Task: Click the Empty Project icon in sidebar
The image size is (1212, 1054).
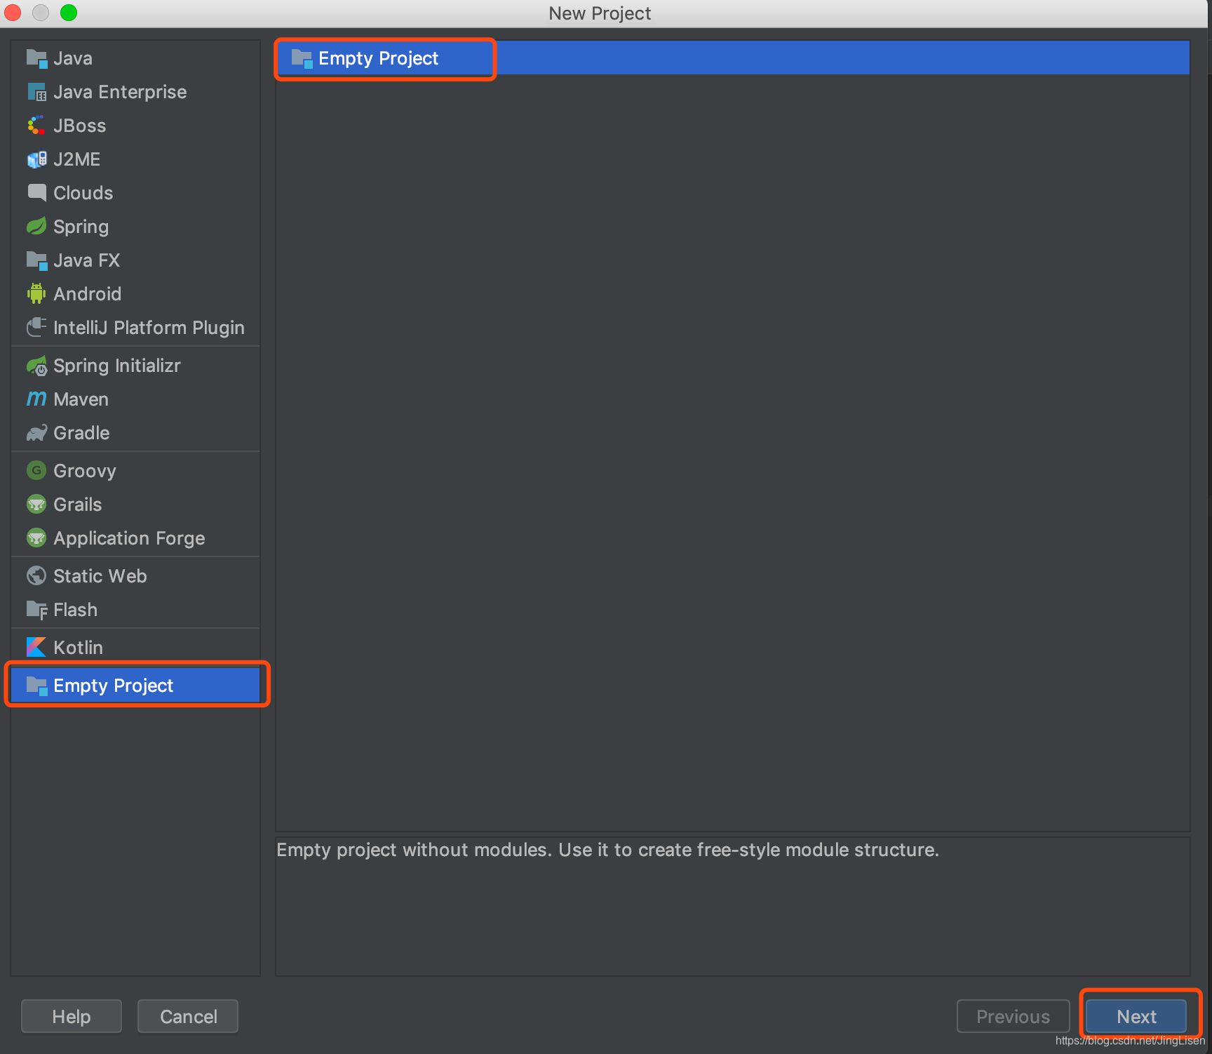Action: coord(36,686)
